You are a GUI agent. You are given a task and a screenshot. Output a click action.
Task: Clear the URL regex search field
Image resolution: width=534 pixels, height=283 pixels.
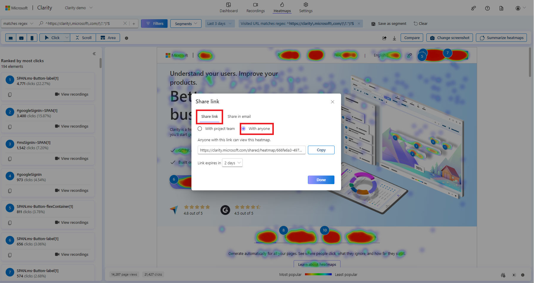[x=125, y=23]
